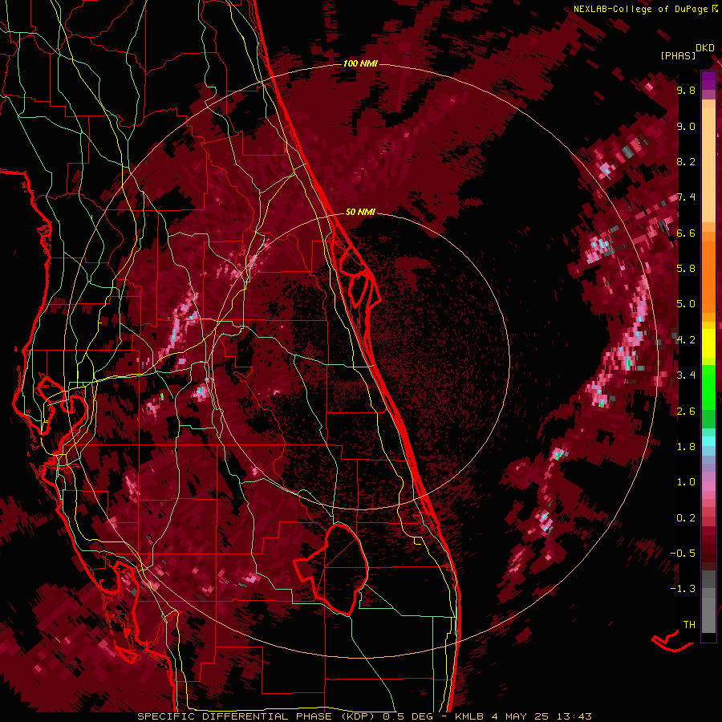Click the NEXLAB-College of DuPage title text
722x722 pixels.
click(x=641, y=9)
